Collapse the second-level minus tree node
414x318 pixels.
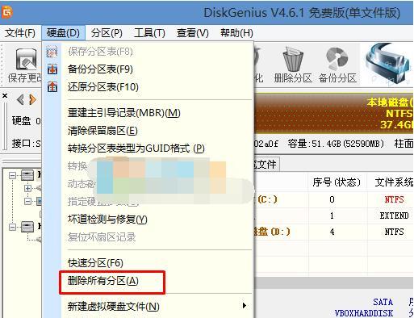[27, 201]
